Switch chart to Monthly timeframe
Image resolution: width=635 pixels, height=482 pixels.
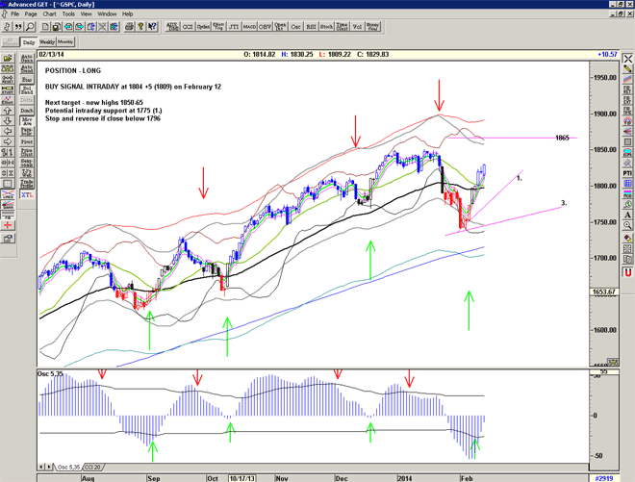pyautogui.click(x=65, y=43)
